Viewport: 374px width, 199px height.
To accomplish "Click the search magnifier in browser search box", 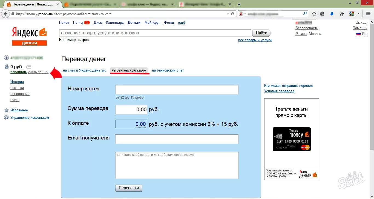I will (305, 14).
